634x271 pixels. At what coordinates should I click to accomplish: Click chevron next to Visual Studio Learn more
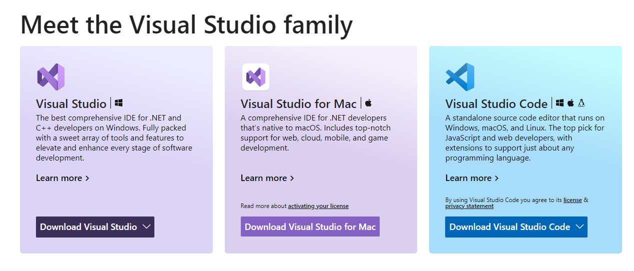point(87,178)
